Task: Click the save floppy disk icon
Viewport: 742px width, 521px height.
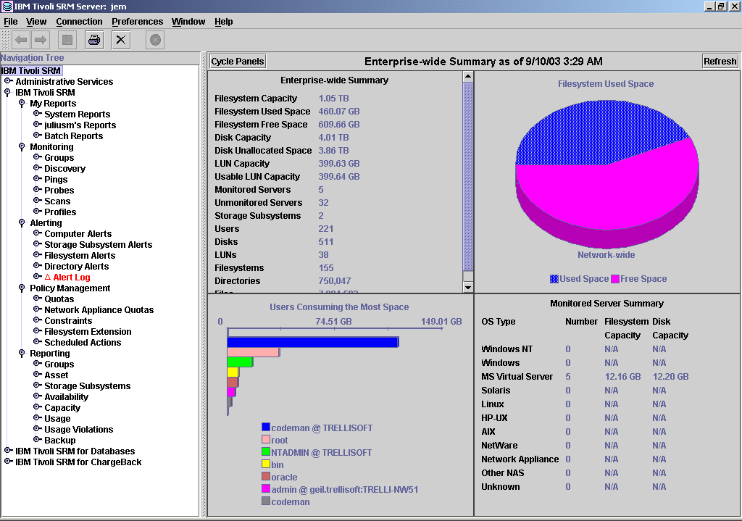Action: click(67, 41)
